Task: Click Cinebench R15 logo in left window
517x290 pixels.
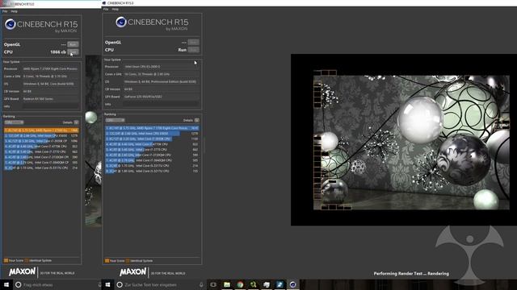Action: [41, 25]
